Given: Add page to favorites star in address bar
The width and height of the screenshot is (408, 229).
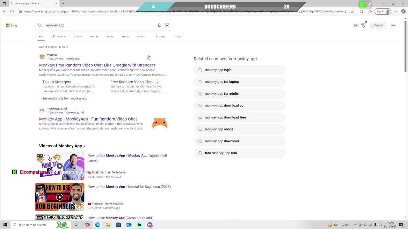Looking at the screenshot, I should [x=352, y=11].
